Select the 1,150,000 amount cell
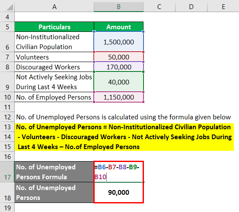The height and width of the screenshot is (212, 239). [x=118, y=97]
